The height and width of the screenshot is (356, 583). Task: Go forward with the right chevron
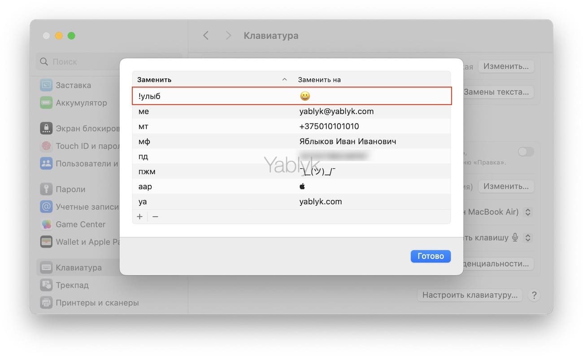click(228, 35)
